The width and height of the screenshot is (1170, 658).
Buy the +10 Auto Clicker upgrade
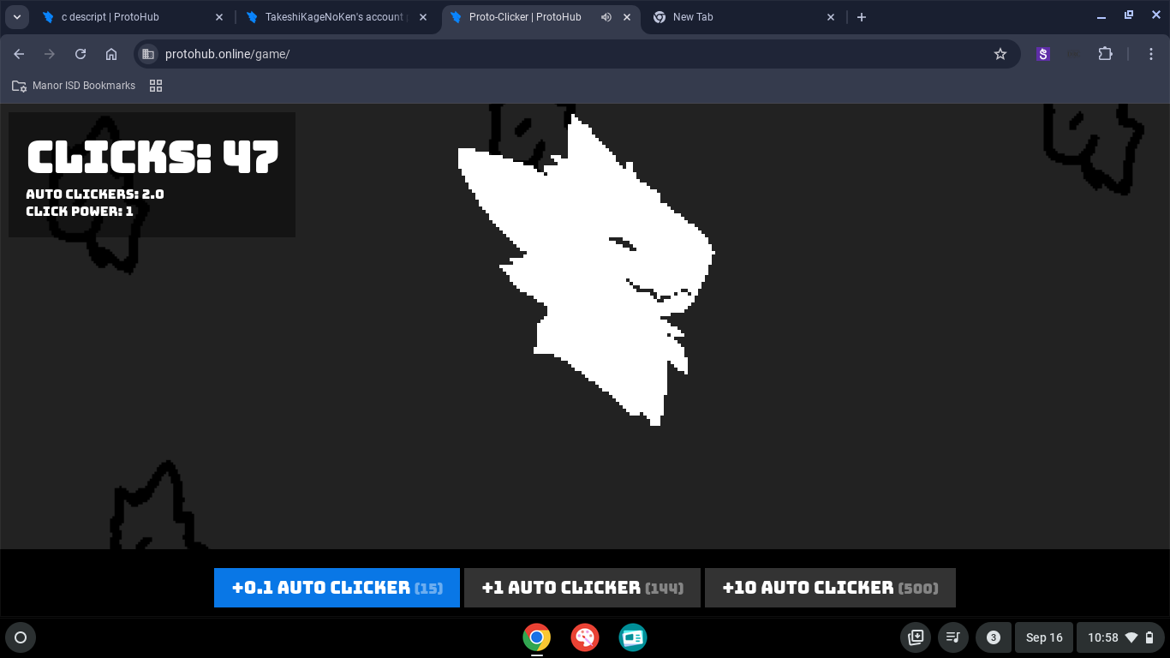point(830,588)
